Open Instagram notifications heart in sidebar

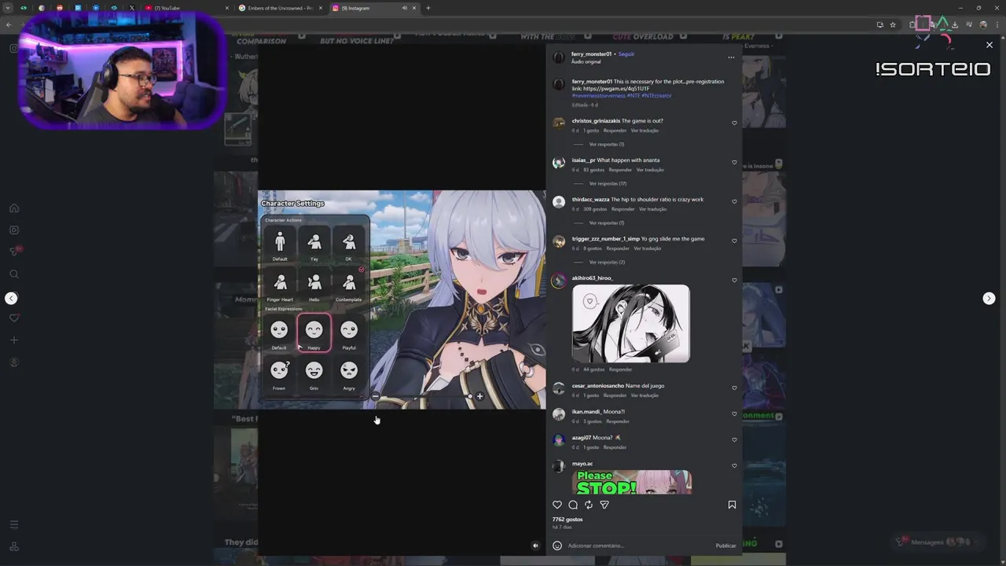pos(14,318)
